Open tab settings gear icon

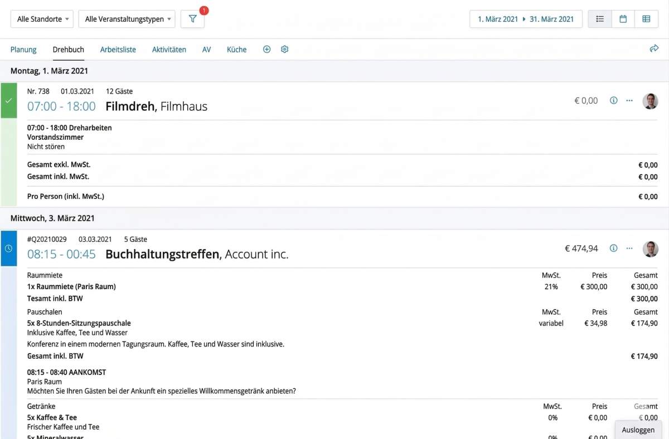(x=284, y=50)
